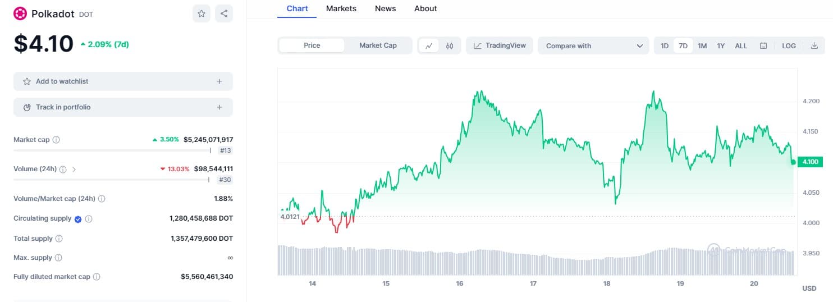833x302 pixels.
Task: Star Polkadot as a favorite
Action: [x=202, y=13]
